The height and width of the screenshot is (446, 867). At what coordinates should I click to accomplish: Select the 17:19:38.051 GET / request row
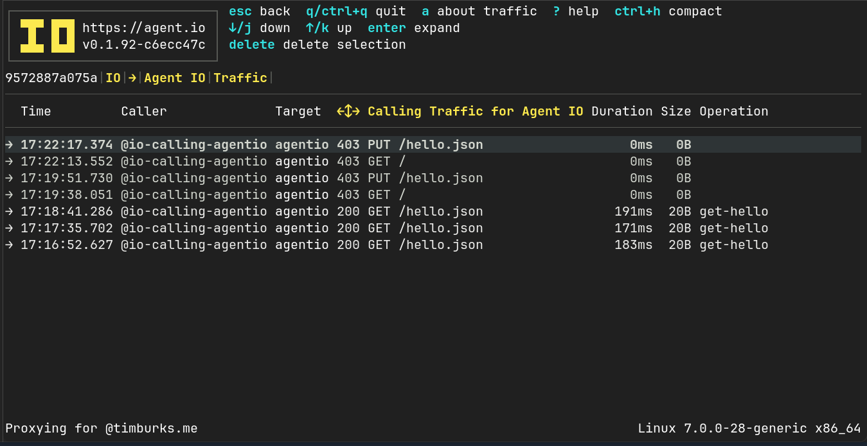[x=433, y=195]
